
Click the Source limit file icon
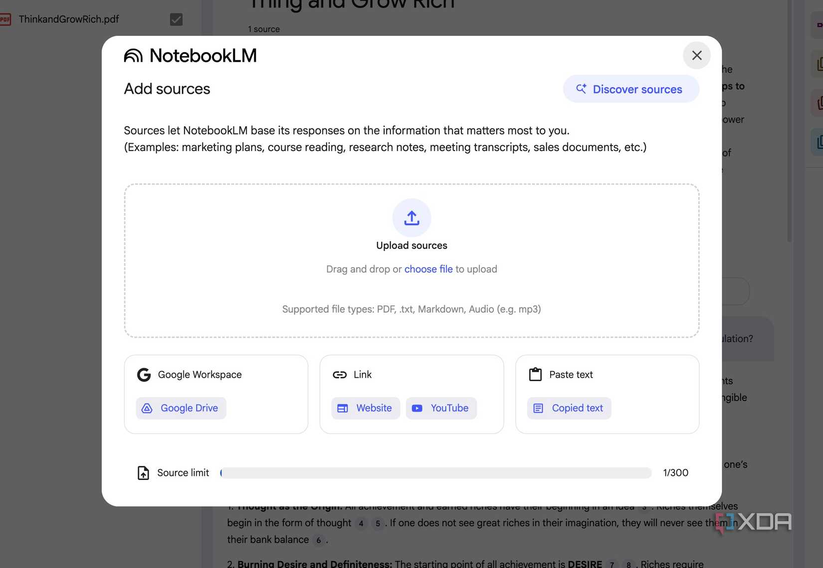(x=143, y=473)
